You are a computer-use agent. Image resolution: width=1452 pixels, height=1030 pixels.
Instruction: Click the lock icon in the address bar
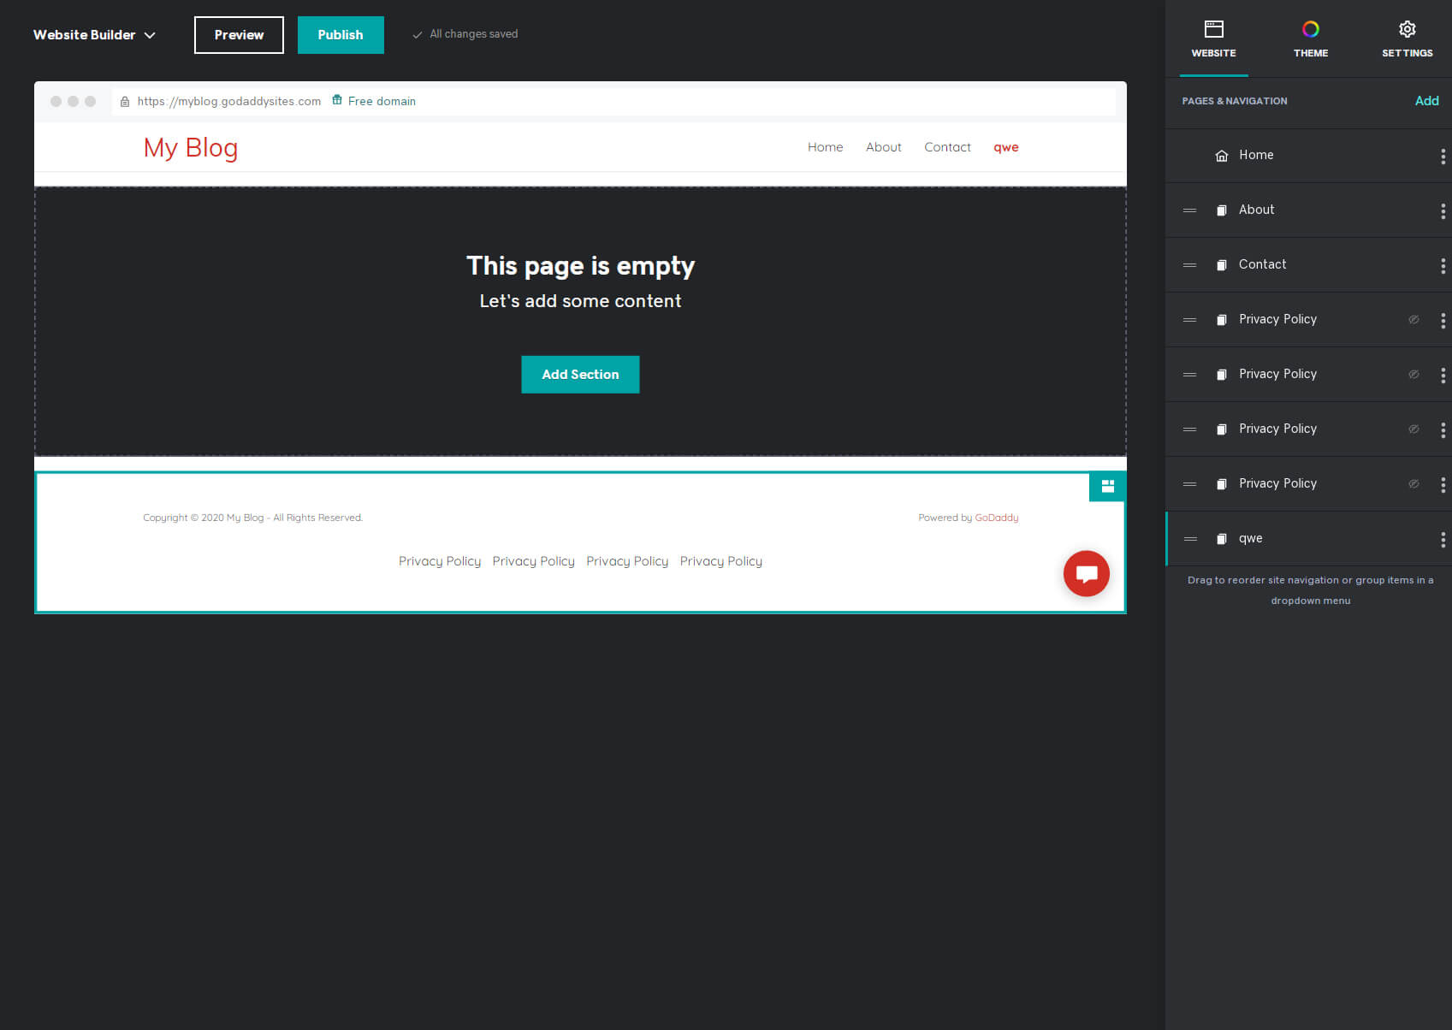pyautogui.click(x=125, y=101)
